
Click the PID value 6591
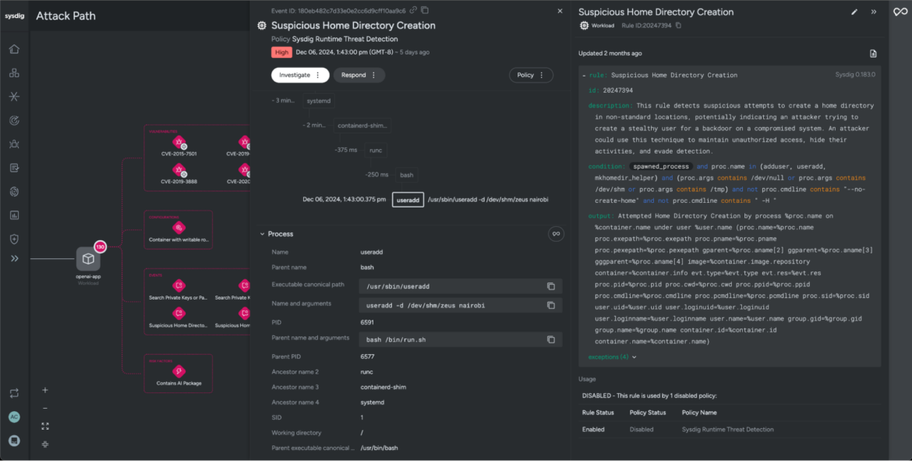367,322
